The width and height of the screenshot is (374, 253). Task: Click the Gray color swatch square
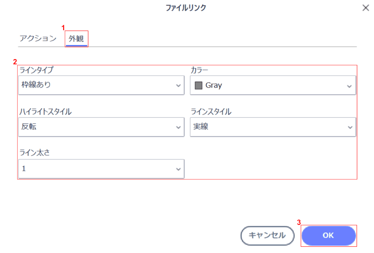click(x=199, y=85)
